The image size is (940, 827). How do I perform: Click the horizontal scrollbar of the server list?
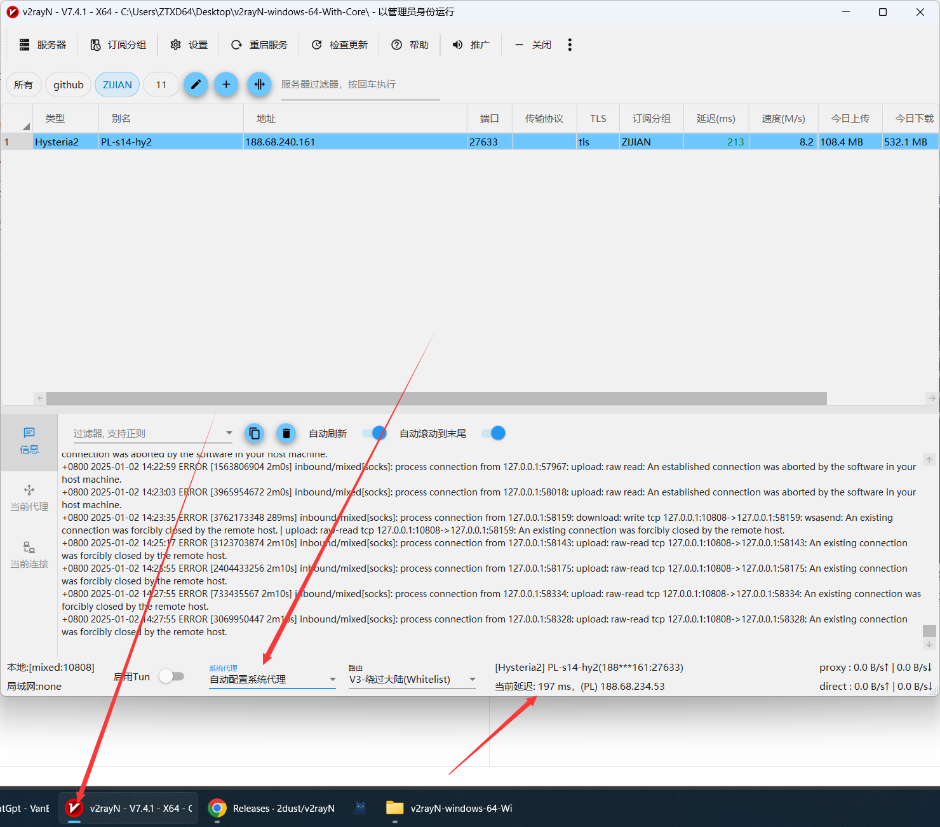436,398
